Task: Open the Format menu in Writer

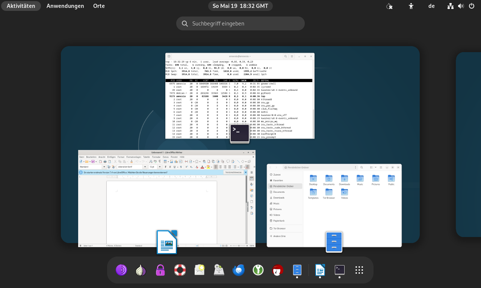Action: pos(121,157)
